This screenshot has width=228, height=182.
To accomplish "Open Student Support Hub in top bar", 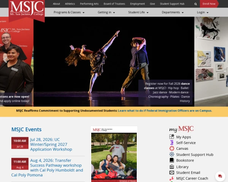I will click(172, 4).
